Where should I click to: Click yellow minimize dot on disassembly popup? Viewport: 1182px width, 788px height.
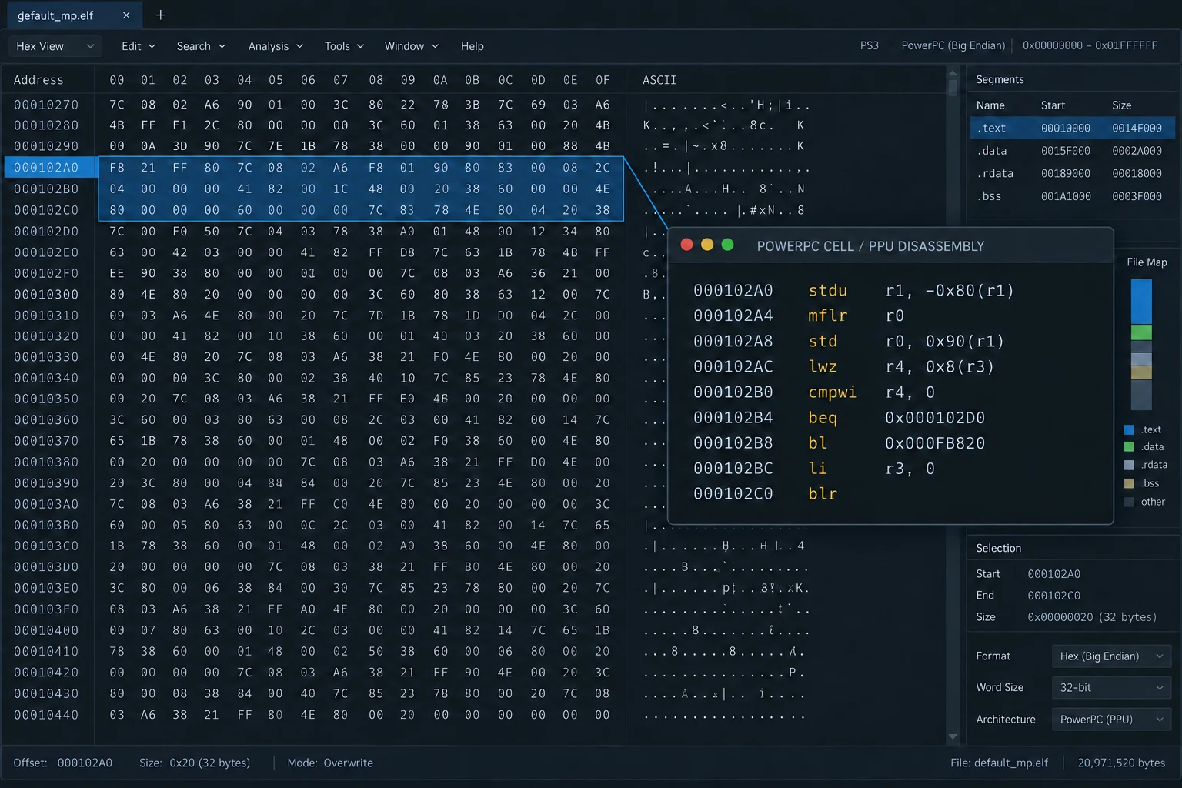coord(707,245)
